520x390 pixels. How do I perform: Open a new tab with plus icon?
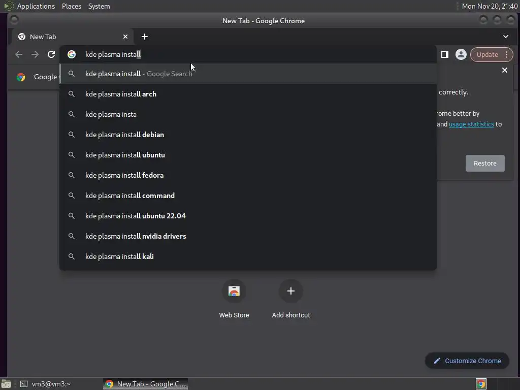[145, 37]
